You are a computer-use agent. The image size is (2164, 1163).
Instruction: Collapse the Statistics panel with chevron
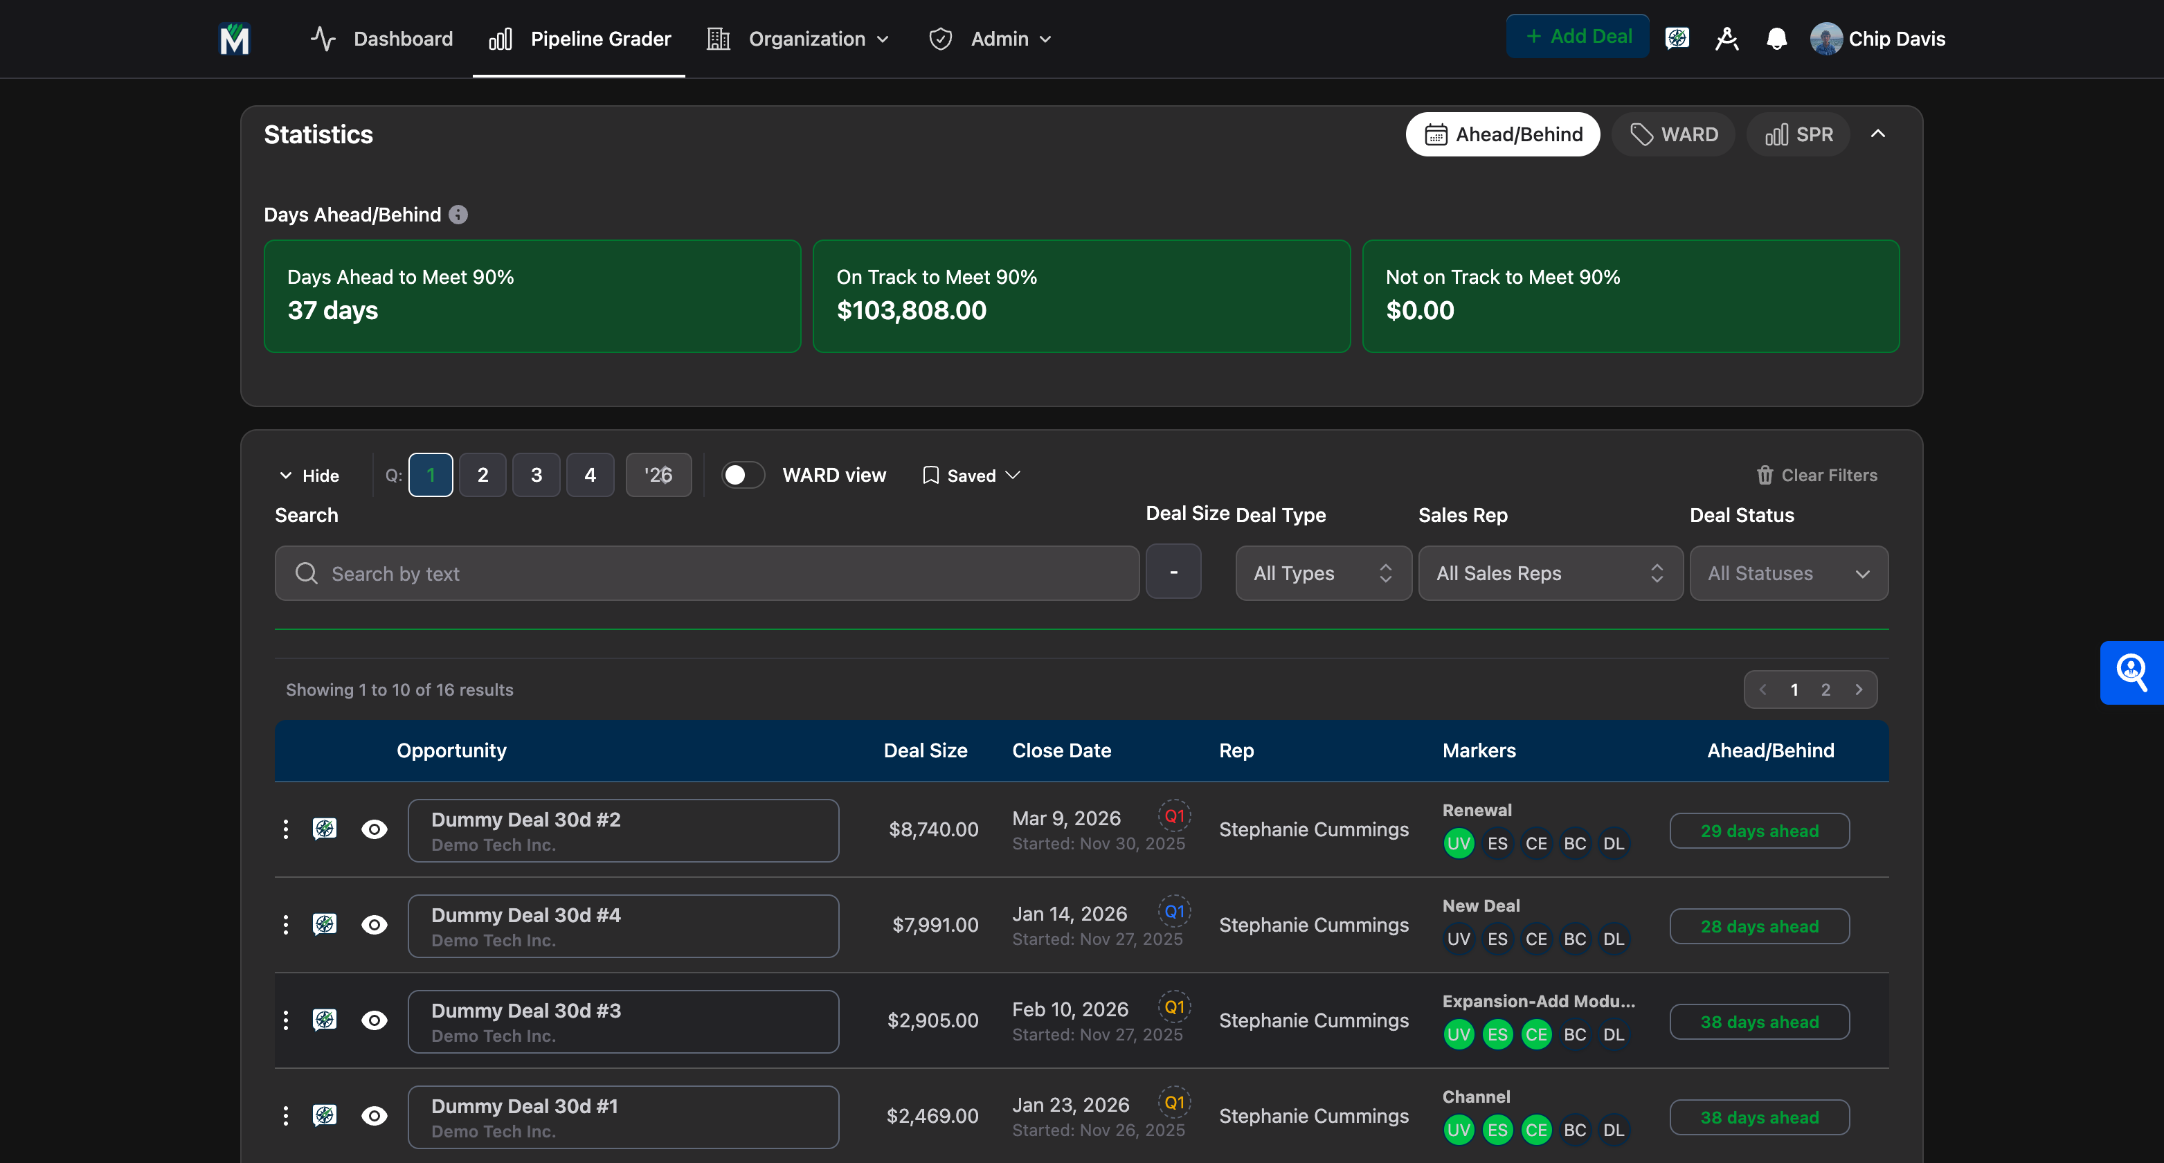pyautogui.click(x=1877, y=134)
